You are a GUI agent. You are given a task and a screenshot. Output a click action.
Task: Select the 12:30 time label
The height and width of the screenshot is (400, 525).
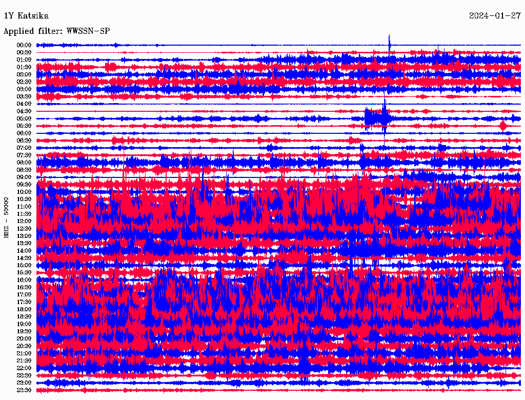coord(24,229)
